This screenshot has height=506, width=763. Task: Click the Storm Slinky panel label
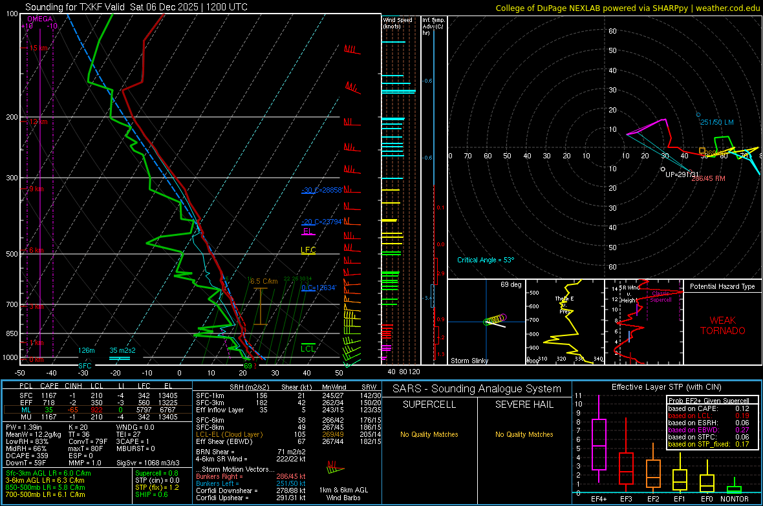pos(469,361)
